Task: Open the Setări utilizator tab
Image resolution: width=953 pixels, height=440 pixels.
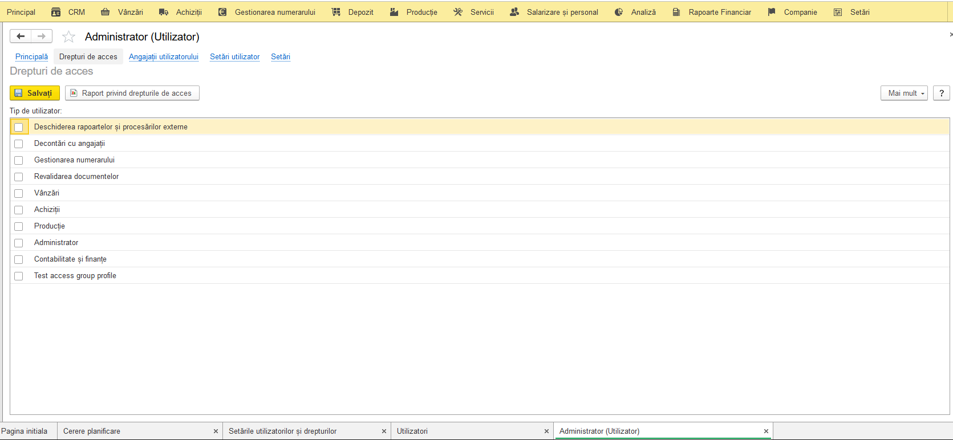Action: [234, 56]
